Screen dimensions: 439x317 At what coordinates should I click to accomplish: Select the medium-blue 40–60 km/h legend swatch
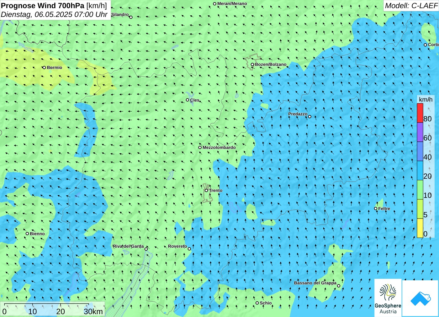pos(420,151)
